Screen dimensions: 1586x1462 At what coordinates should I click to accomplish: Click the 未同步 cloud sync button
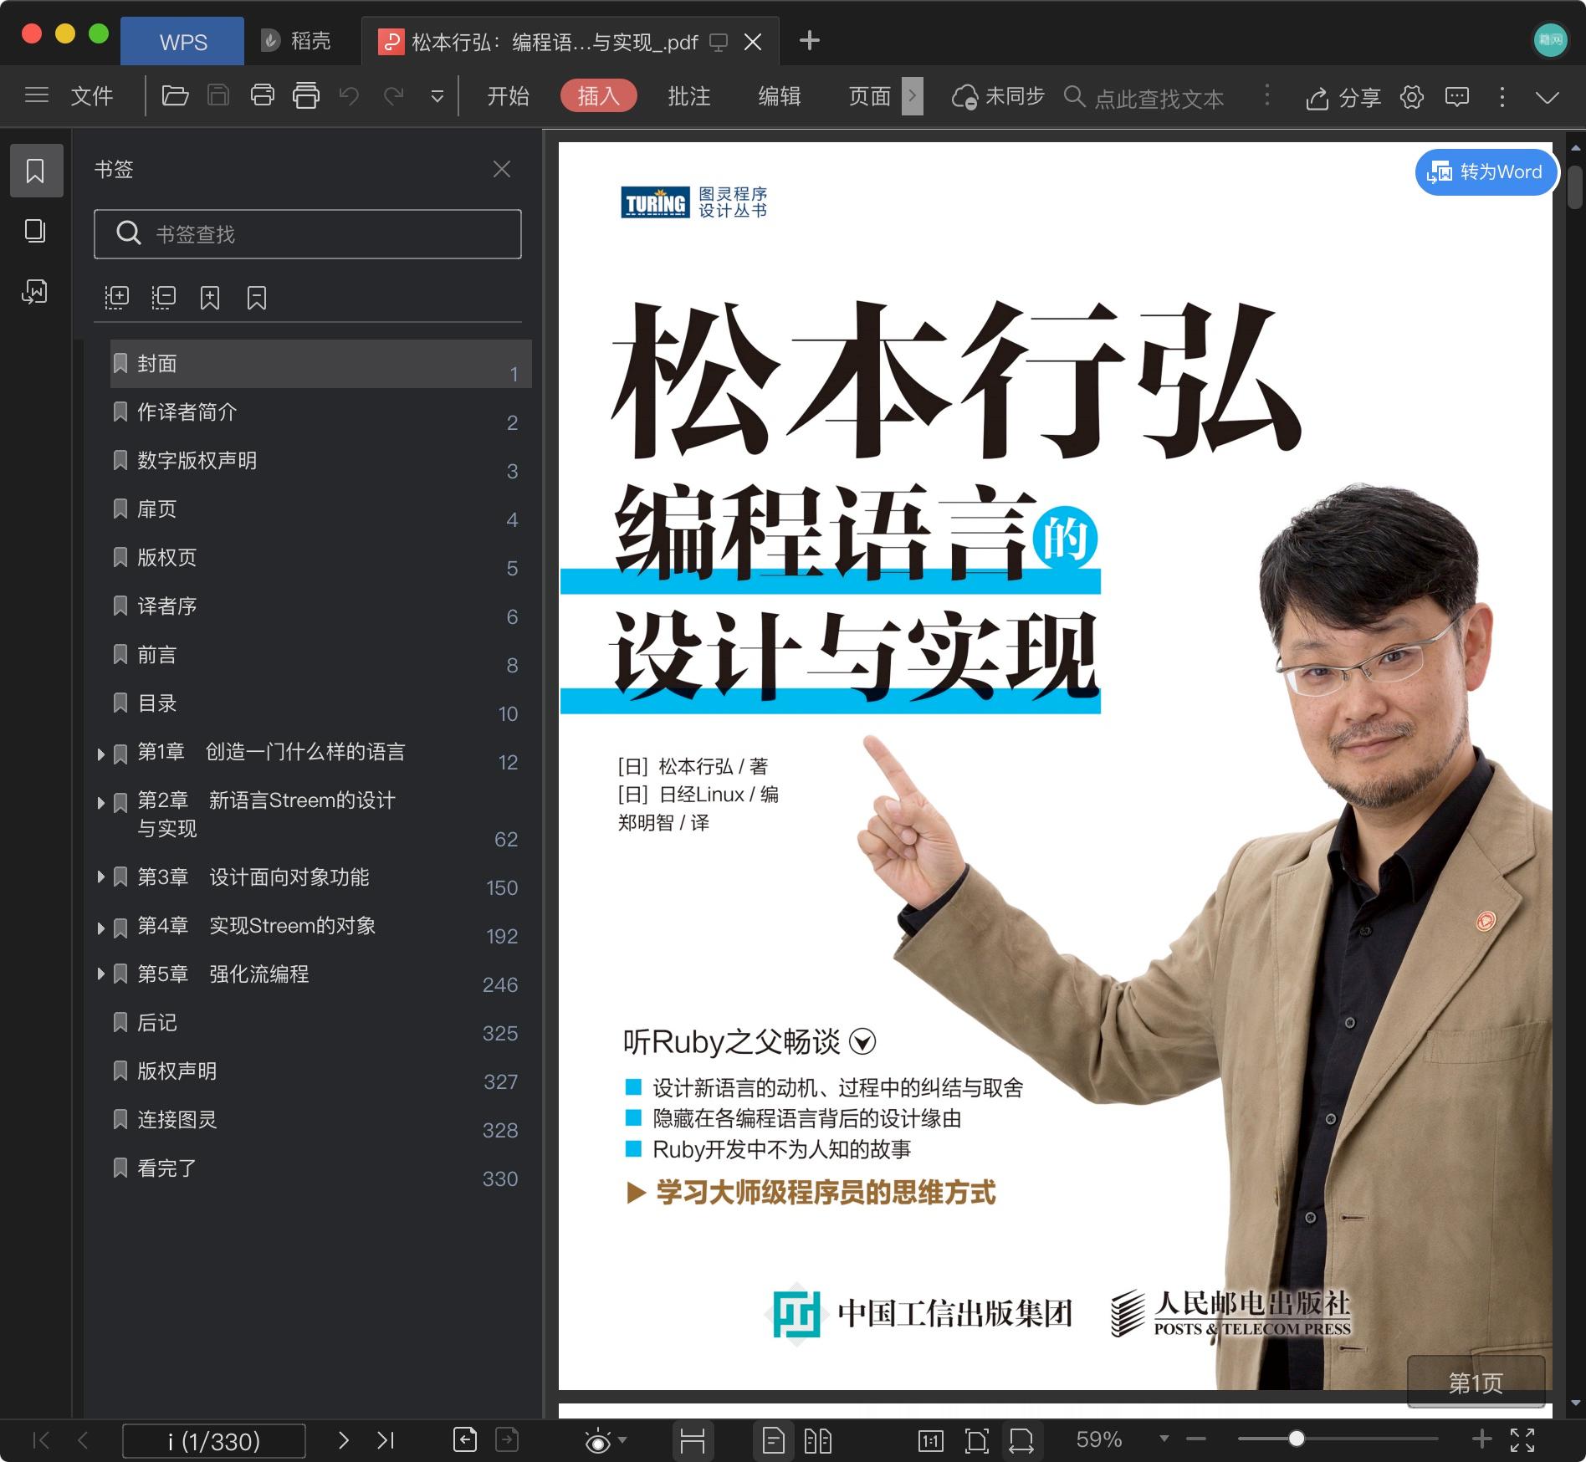coord(998,97)
